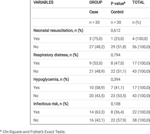The image size is (150, 134).
Task: Click the VARIABLES column header
Action: (43, 2)
